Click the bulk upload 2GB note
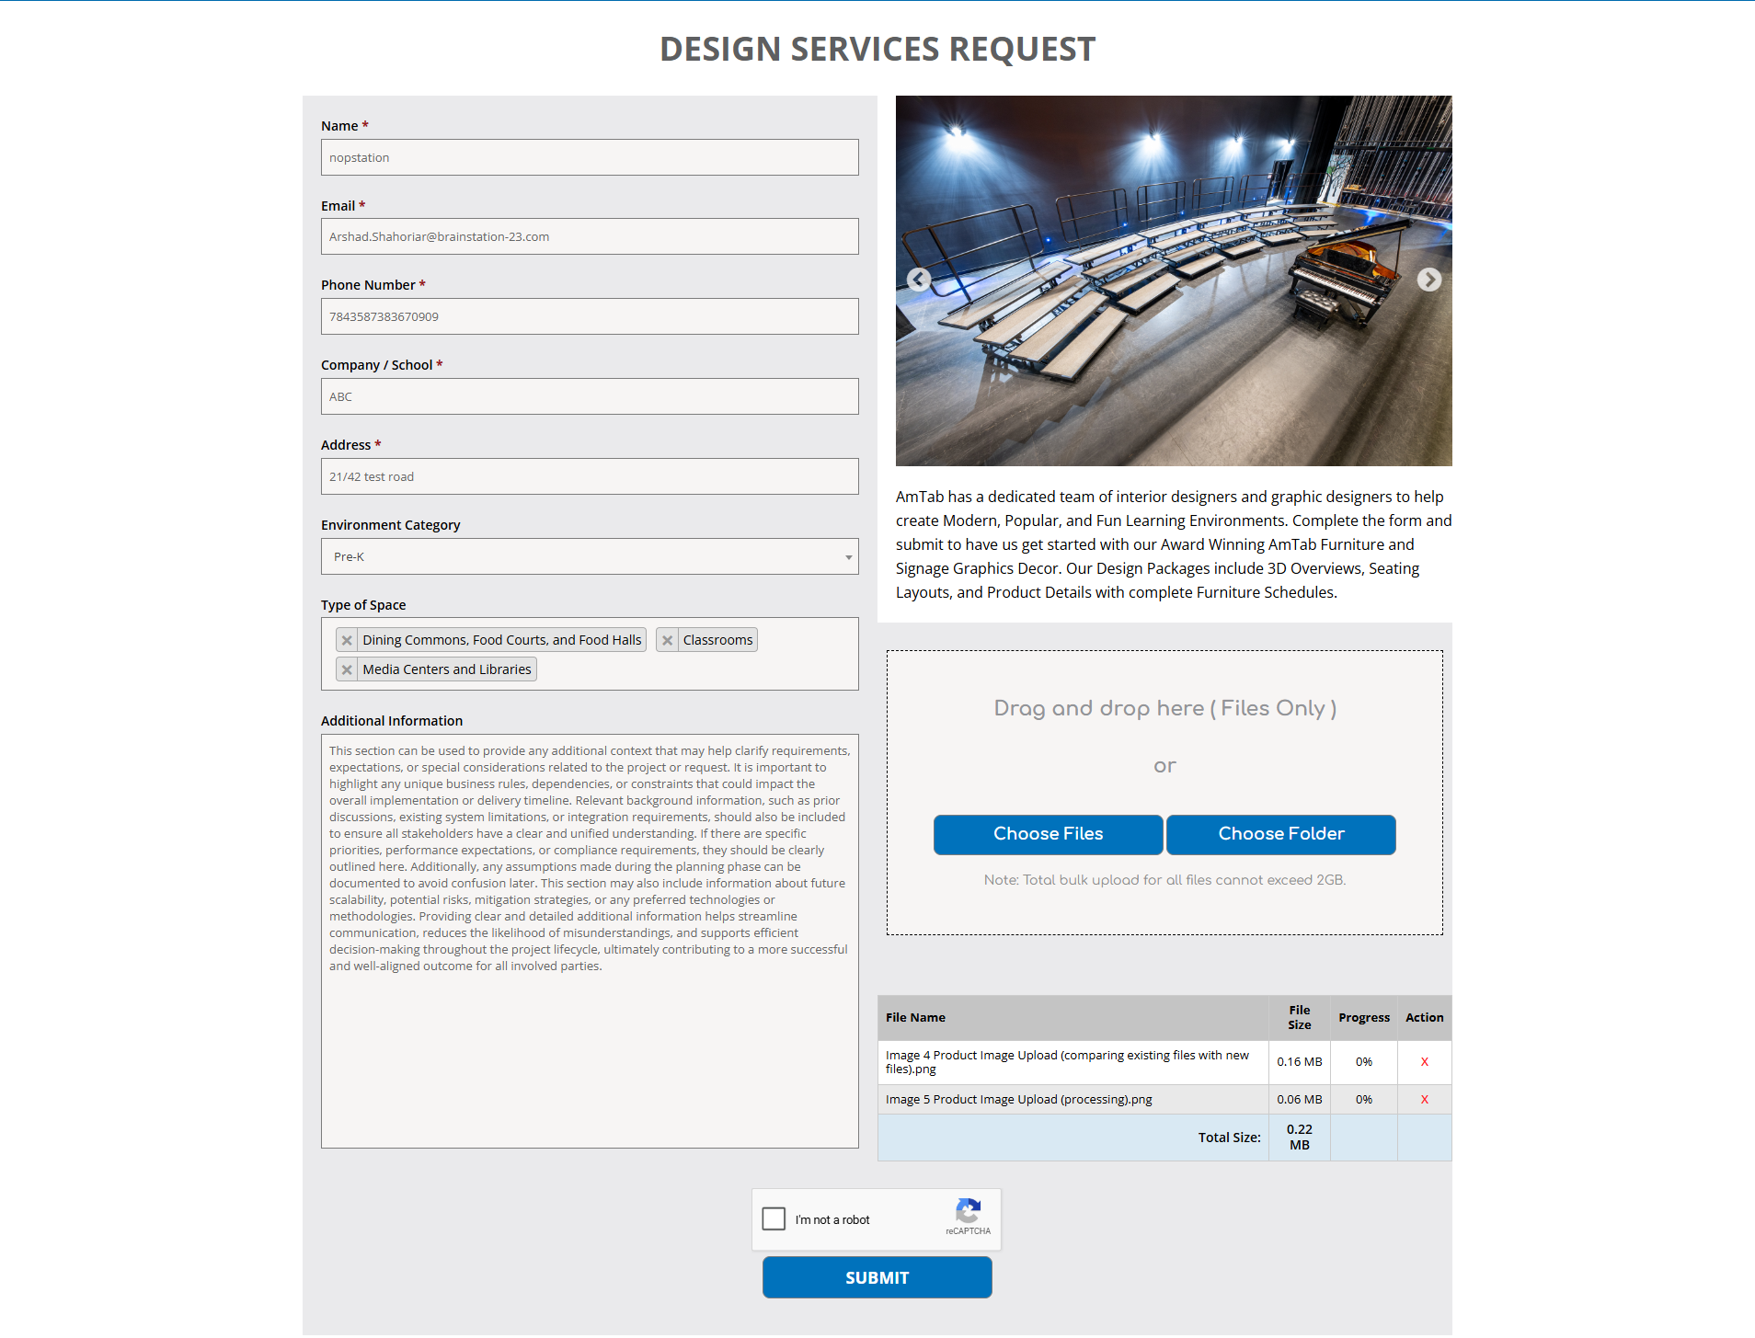Image resolution: width=1755 pixels, height=1338 pixels. coord(1164,880)
